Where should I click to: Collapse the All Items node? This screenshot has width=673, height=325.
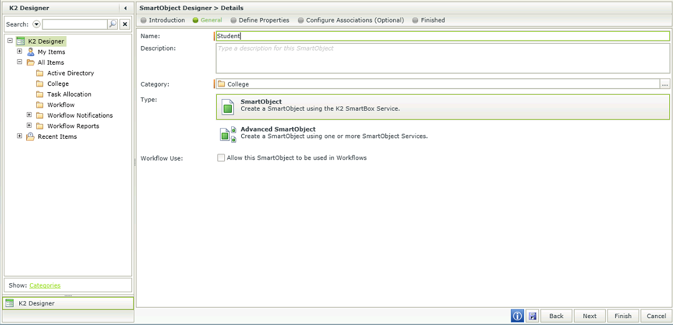point(19,62)
